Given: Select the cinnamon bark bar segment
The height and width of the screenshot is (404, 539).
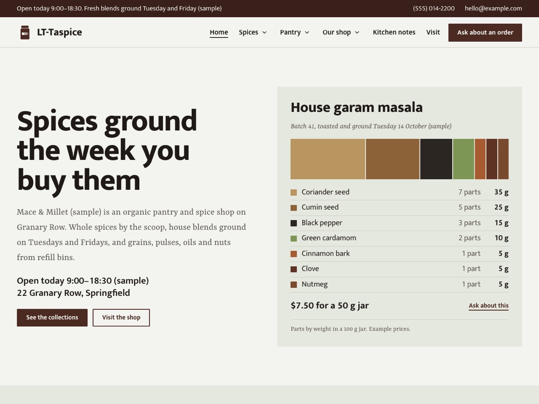Looking at the screenshot, I should click(x=480, y=159).
